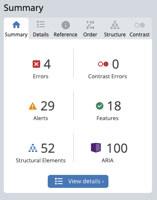Click the Alerts count number 29
This screenshot has width=157, height=200.
click(x=48, y=106)
